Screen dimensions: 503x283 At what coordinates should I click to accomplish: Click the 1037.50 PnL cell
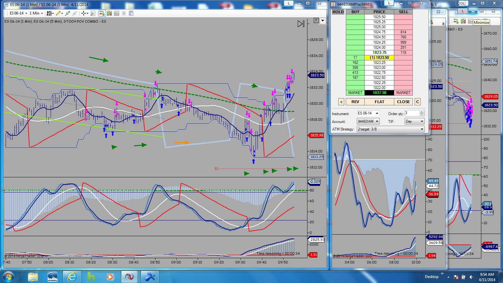point(379,93)
